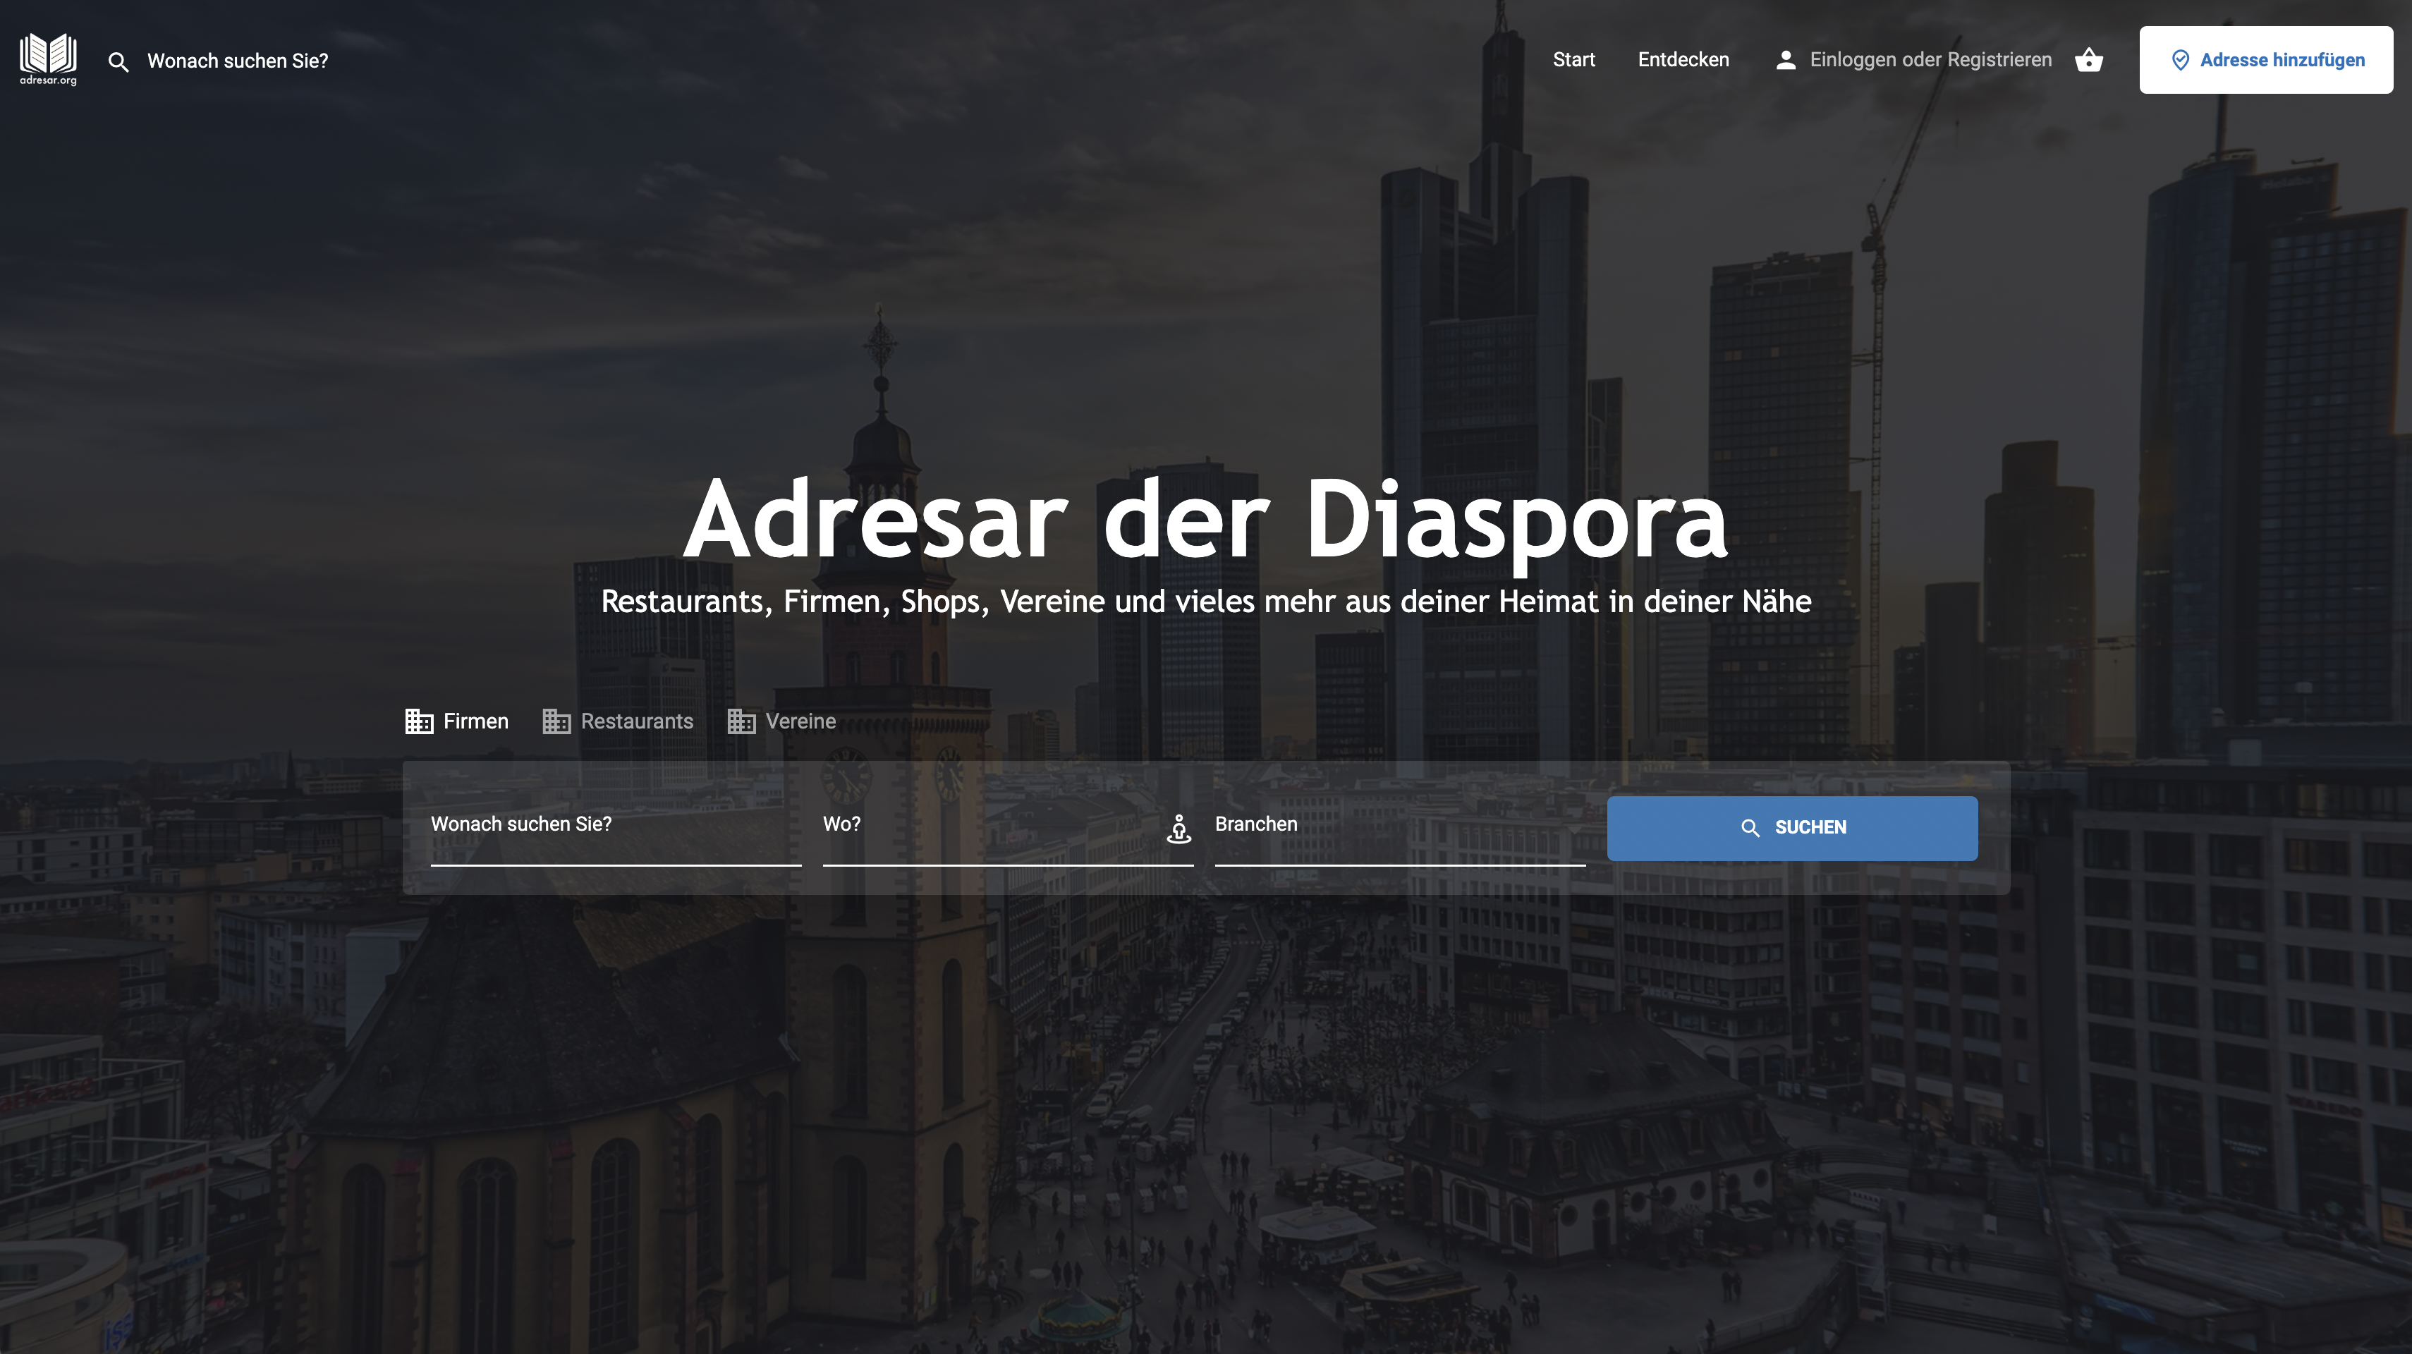Viewport: 2412px width, 1354px height.
Task: Switch to the Restaurants tab
Action: (x=618, y=721)
